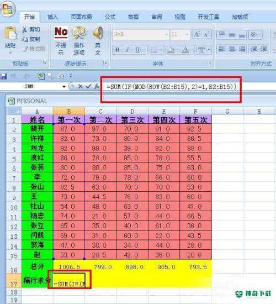Click the red No (不提示) icon
The width and height of the screenshot is (276, 304).
(61, 32)
